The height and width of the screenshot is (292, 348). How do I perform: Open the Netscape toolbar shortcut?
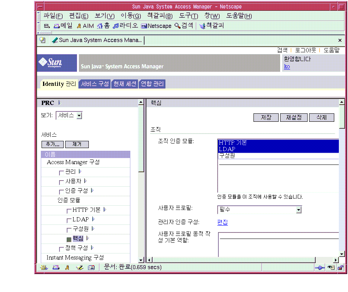[156, 26]
